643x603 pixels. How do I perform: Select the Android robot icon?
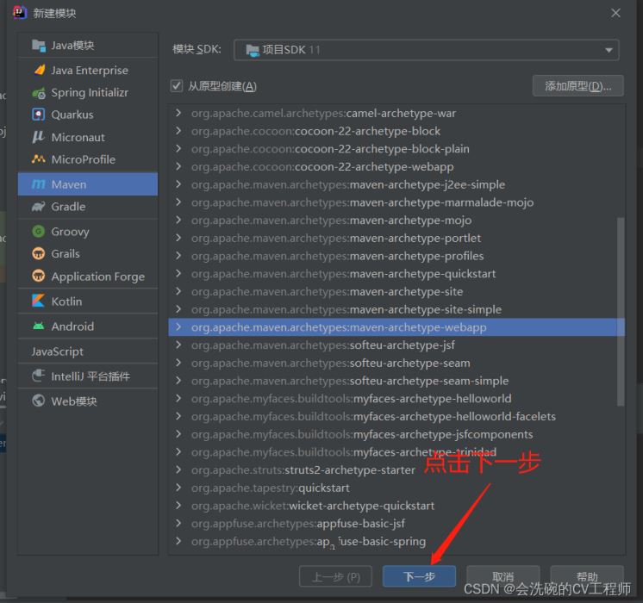point(38,326)
